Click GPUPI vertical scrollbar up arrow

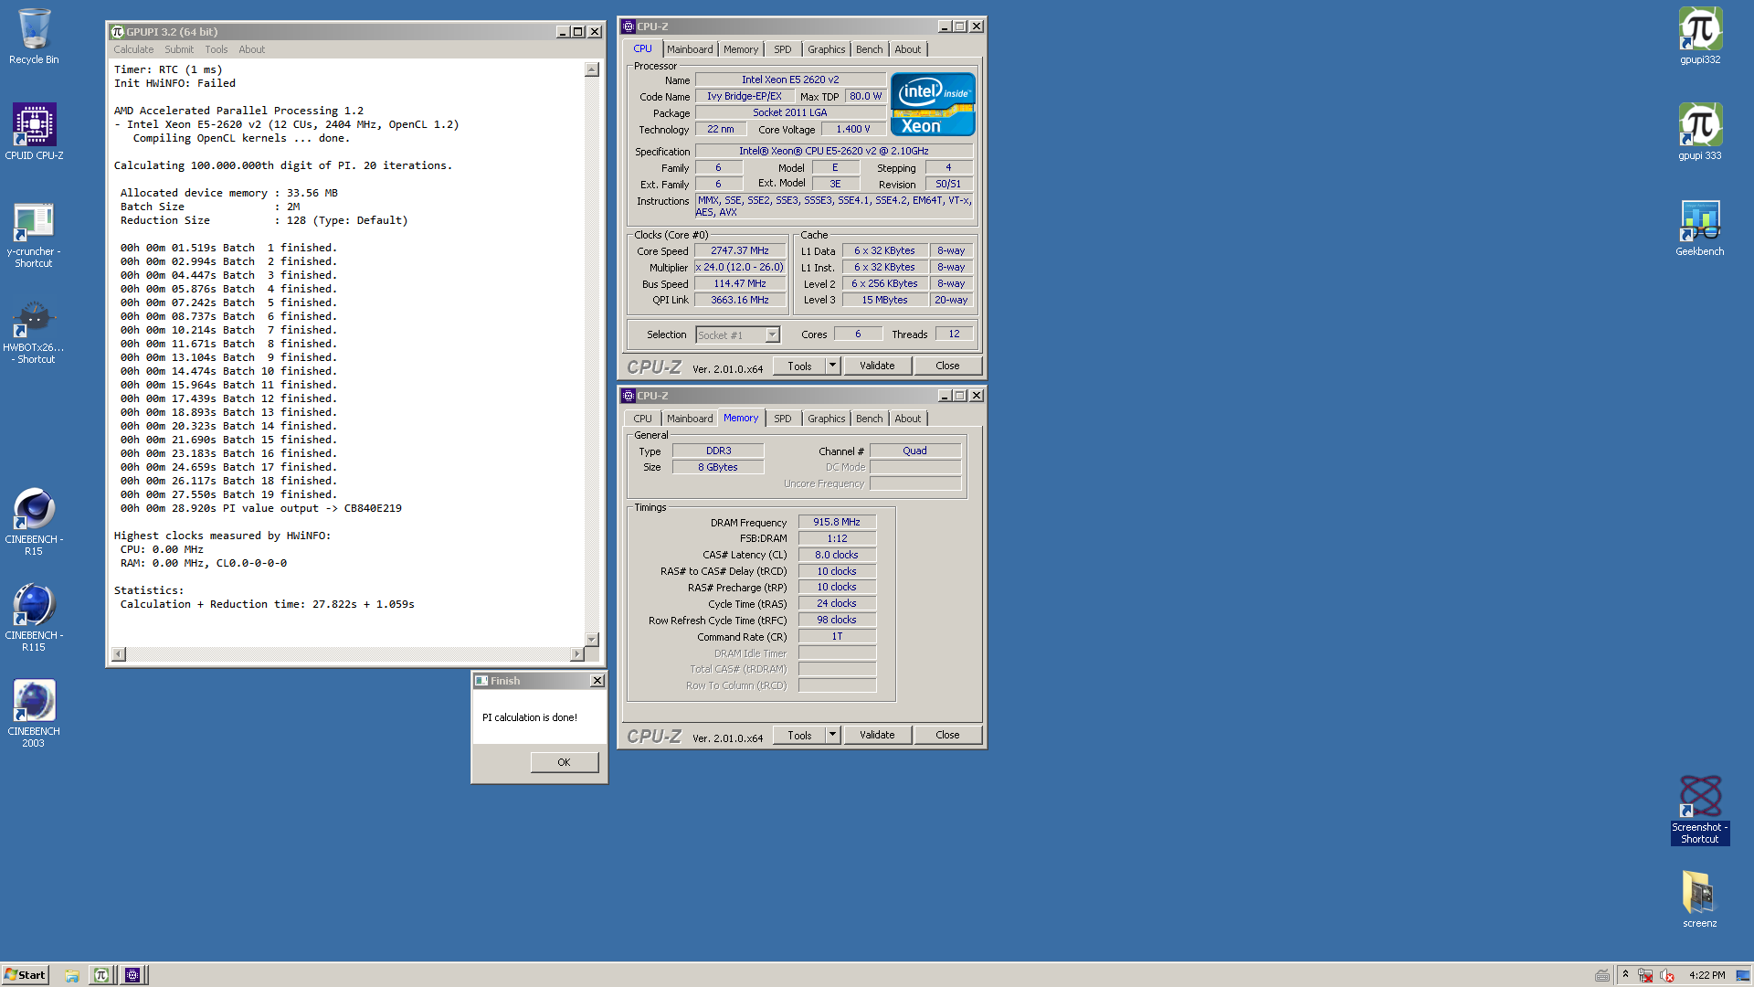click(x=592, y=69)
